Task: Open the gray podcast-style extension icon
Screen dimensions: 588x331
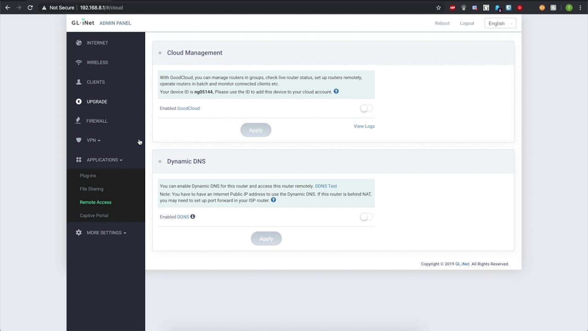Action: click(464, 7)
